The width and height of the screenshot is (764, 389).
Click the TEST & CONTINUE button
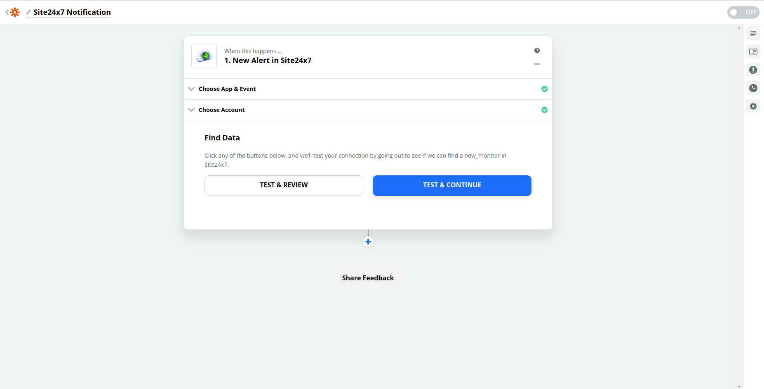[x=452, y=185]
